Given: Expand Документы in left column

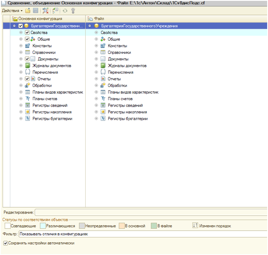Looking at the screenshot, I should click(21, 59).
